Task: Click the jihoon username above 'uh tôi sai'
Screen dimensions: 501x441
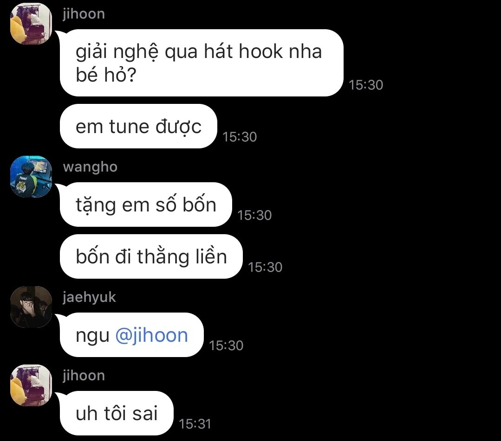Action: click(84, 376)
